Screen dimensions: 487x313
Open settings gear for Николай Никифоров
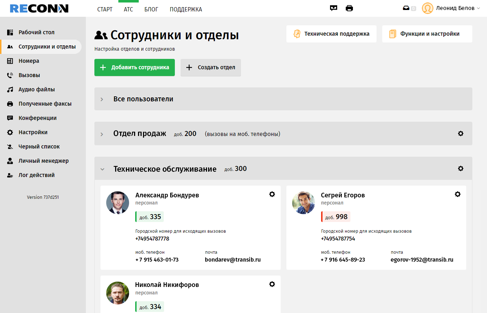[x=272, y=284]
